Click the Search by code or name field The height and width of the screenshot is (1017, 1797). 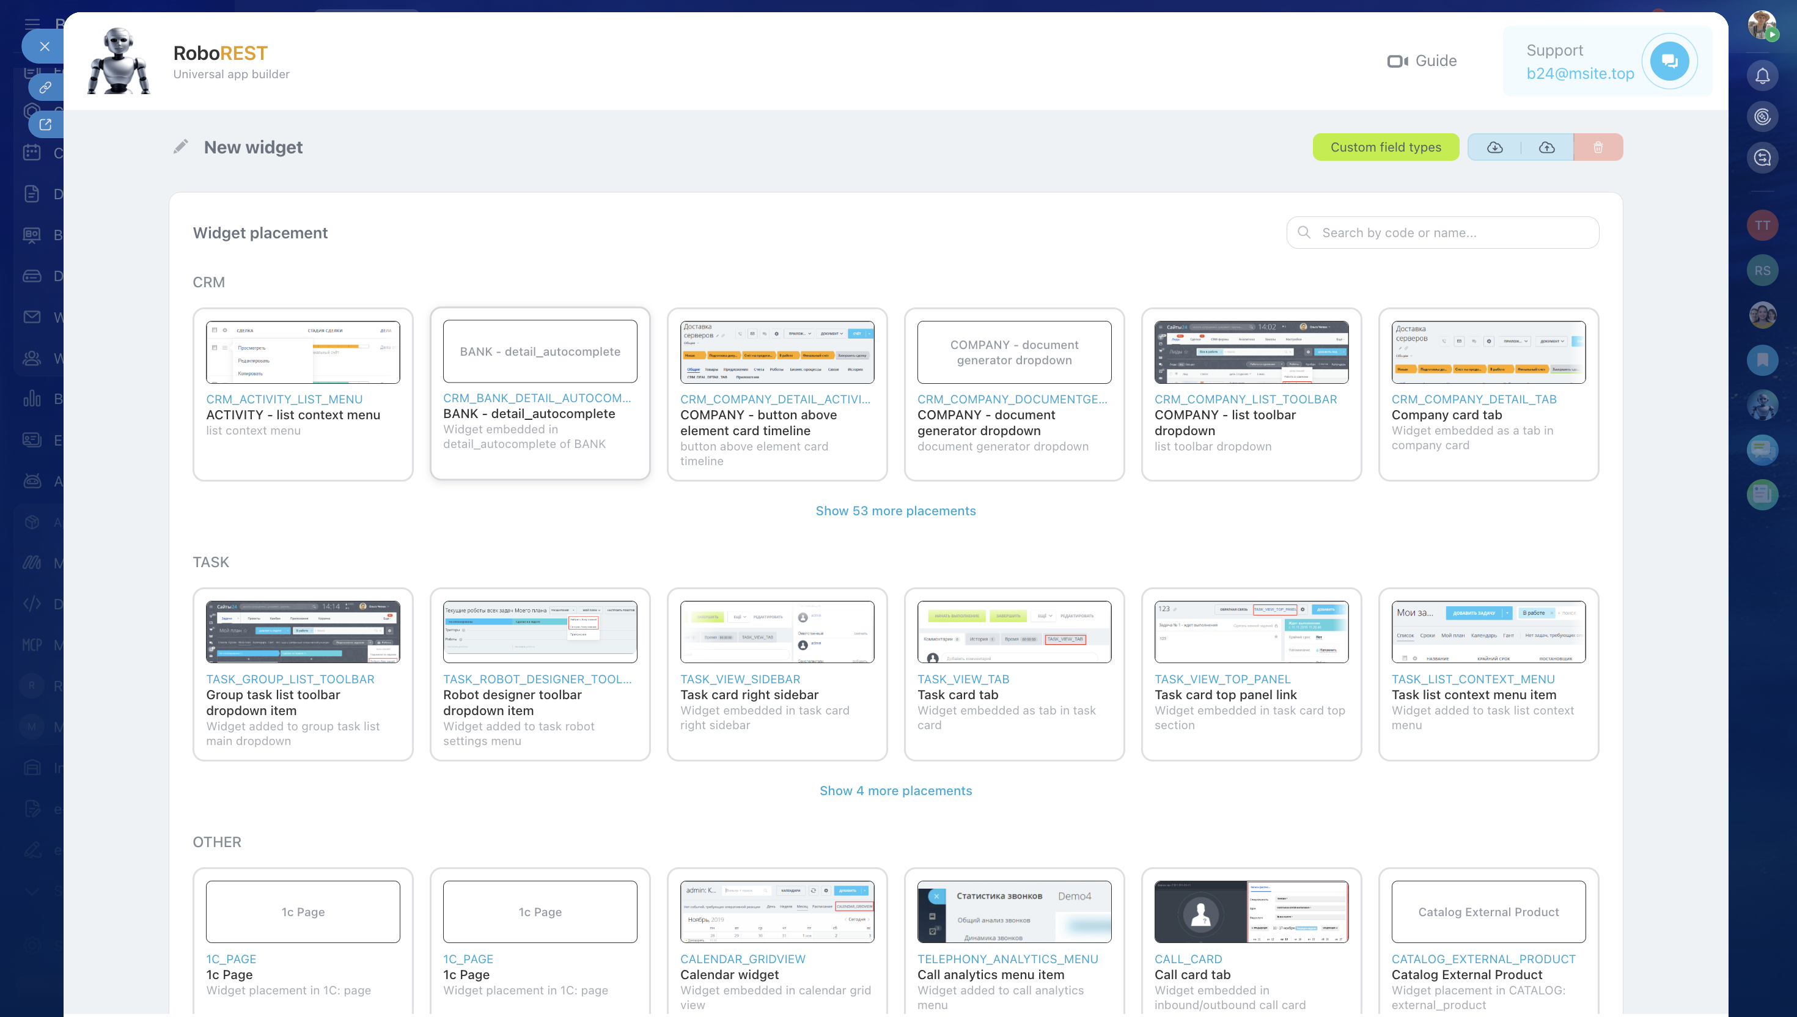coord(1442,233)
